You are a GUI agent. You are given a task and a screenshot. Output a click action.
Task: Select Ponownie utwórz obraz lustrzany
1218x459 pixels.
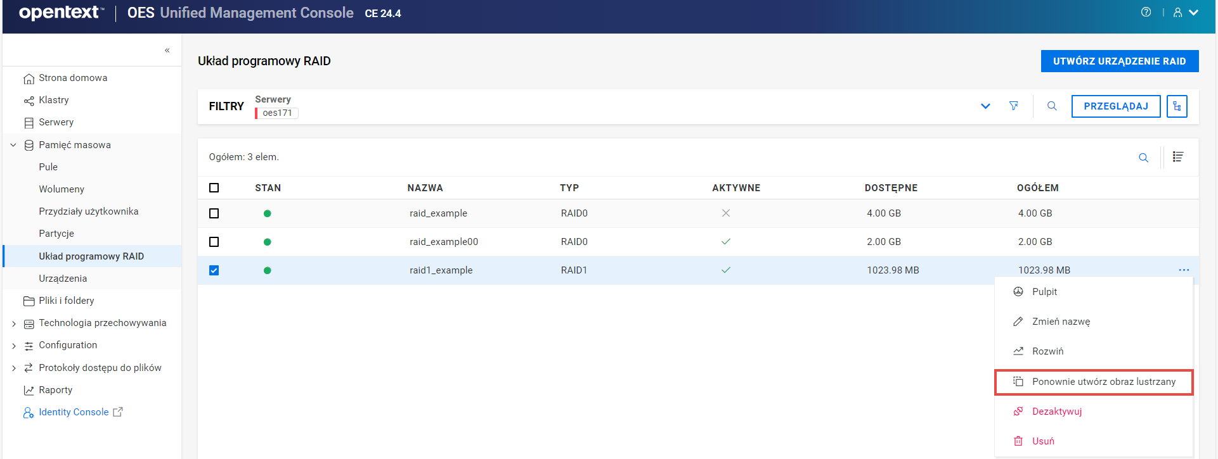[x=1103, y=382]
